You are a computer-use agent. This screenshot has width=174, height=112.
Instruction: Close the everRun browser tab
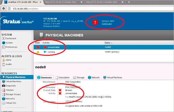[40, 2]
